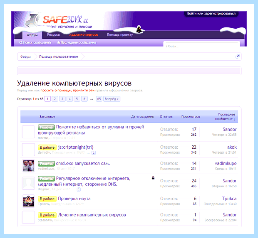Open page 2 of отключение интернета thread
258x238 pixels.
79,189
